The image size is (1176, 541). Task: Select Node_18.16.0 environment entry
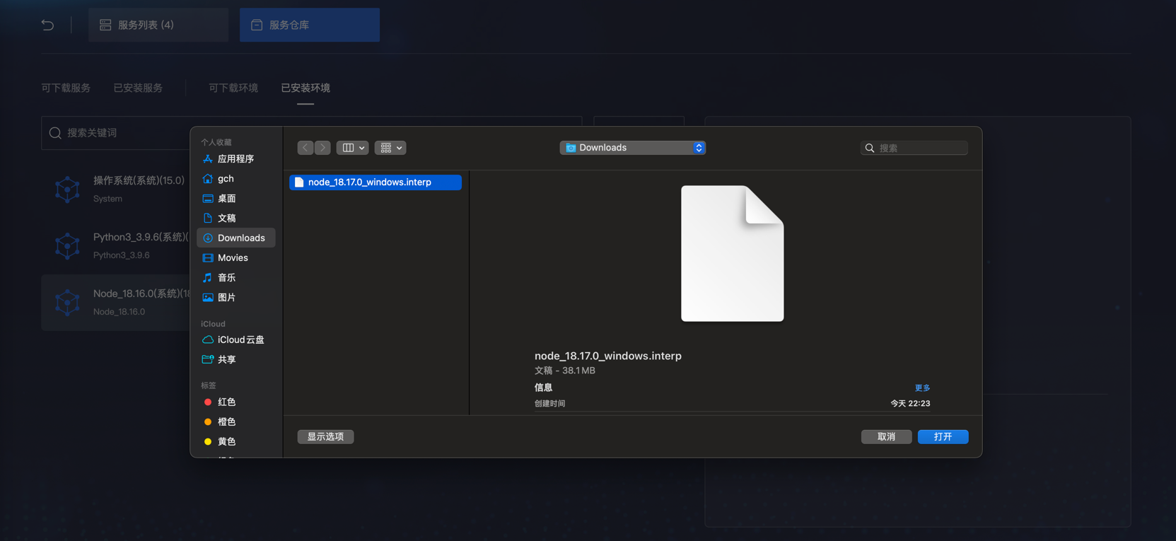115,302
